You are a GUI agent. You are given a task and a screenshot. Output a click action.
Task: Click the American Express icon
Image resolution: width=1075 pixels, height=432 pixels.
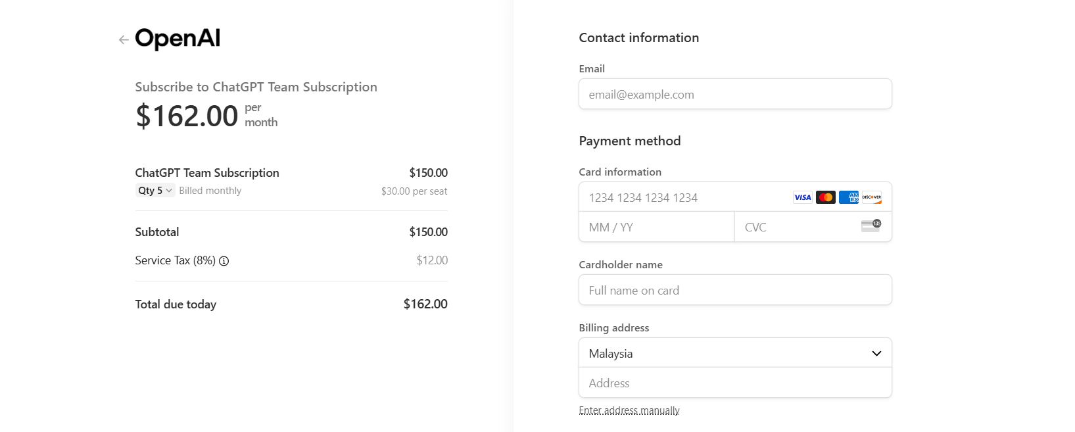click(x=849, y=197)
